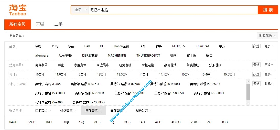This screenshot has width=280, height=130.
Task: Select memory option 64GB
Action: click(13, 122)
